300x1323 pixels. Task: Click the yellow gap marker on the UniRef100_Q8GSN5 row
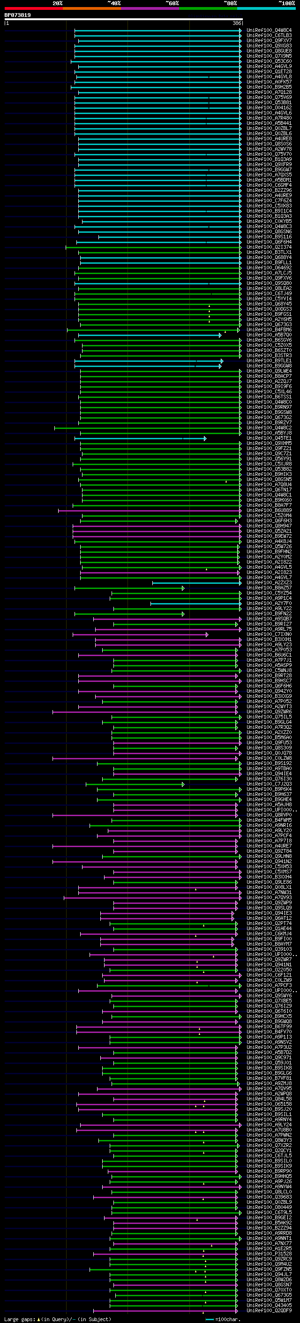point(226,481)
